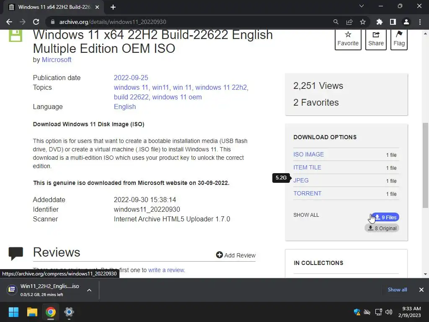Click the green floppy disk software icon
Image resolution: width=429 pixels, height=322 pixels.
tap(16, 36)
